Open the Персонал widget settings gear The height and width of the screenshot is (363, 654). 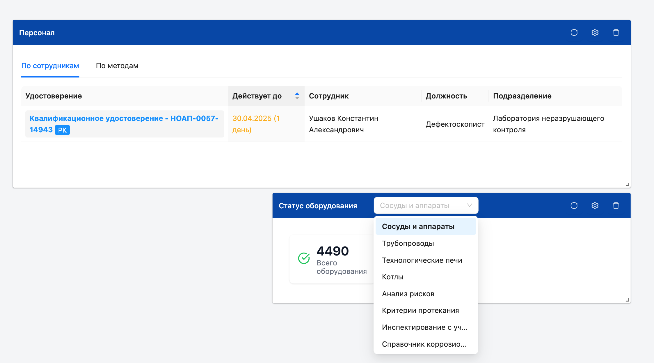[595, 32]
